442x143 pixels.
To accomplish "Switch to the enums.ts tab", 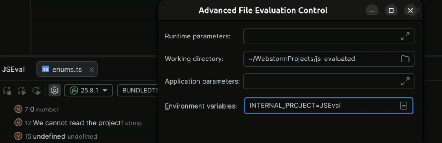I will (67, 69).
